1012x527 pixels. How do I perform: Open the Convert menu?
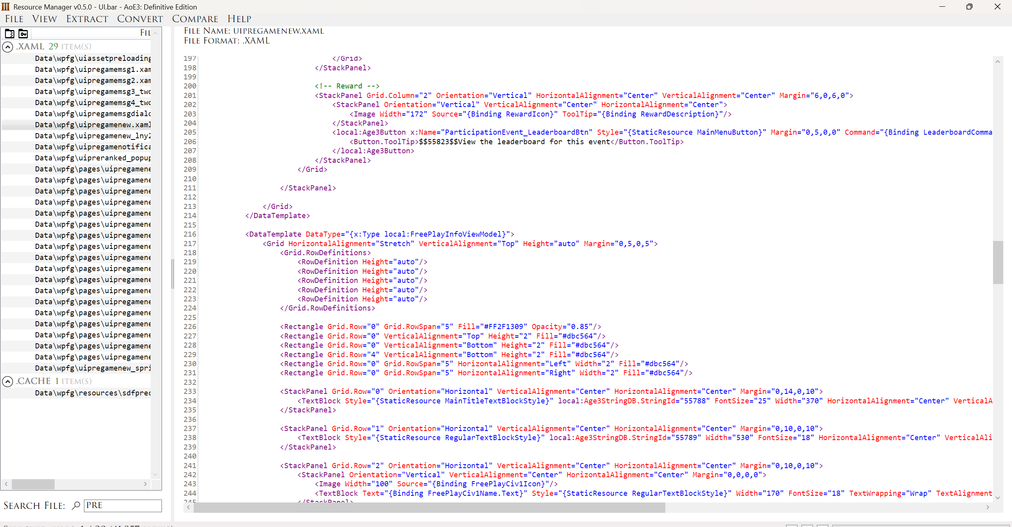(140, 19)
